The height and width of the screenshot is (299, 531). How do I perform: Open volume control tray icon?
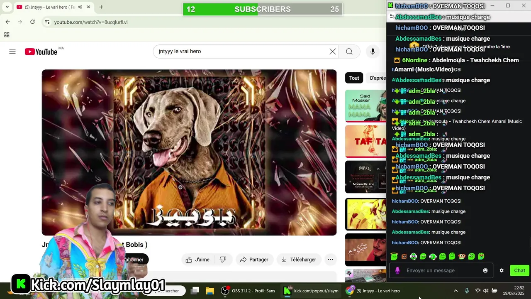coord(486,291)
